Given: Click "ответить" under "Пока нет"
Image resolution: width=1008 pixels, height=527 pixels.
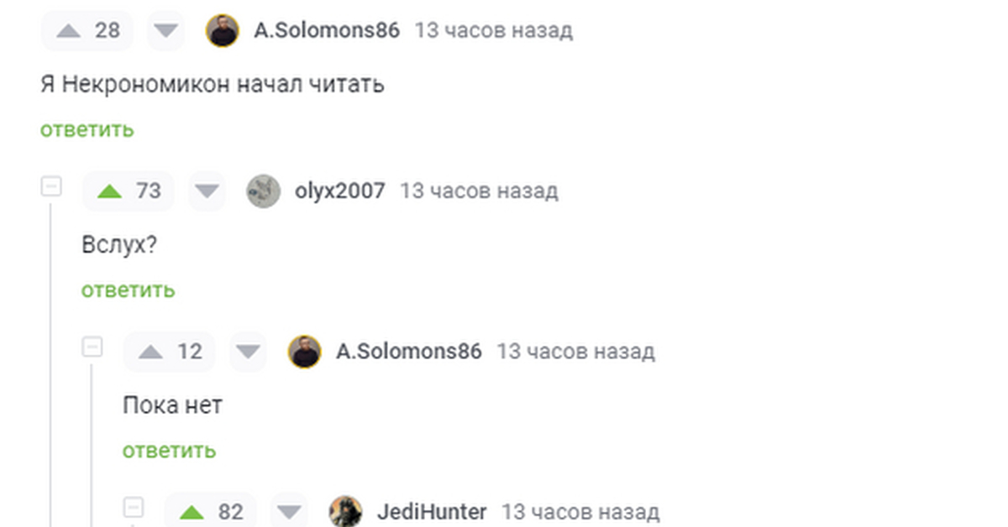Looking at the screenshot, I should pos(170,451).
